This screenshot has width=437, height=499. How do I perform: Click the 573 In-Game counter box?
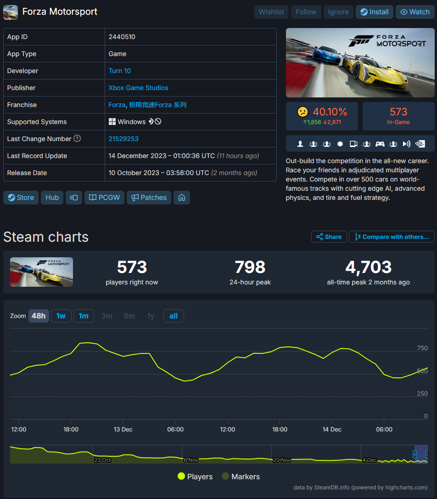398,116
